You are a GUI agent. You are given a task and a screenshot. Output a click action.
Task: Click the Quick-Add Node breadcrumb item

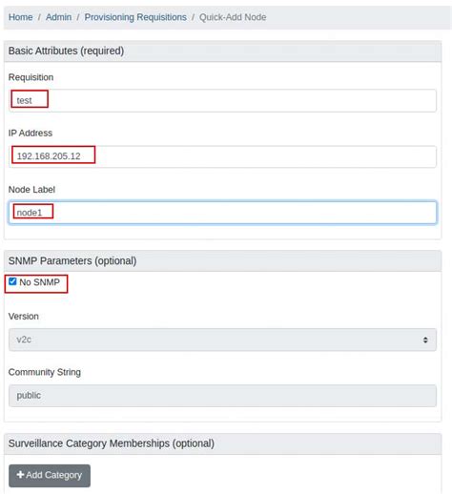[x=233, y=17]
